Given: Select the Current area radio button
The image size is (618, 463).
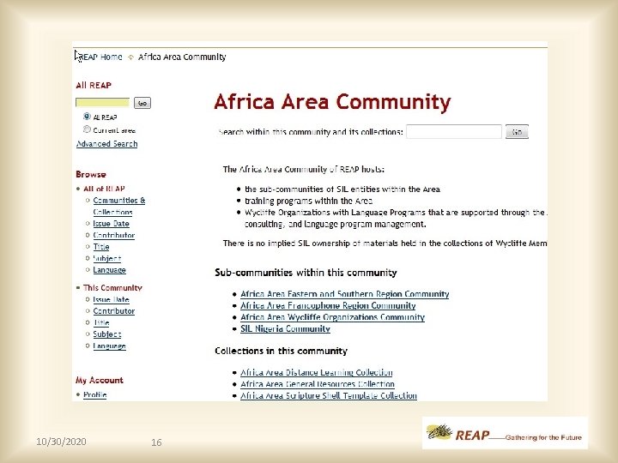Looking at the screenshot, I should (87, 129).
